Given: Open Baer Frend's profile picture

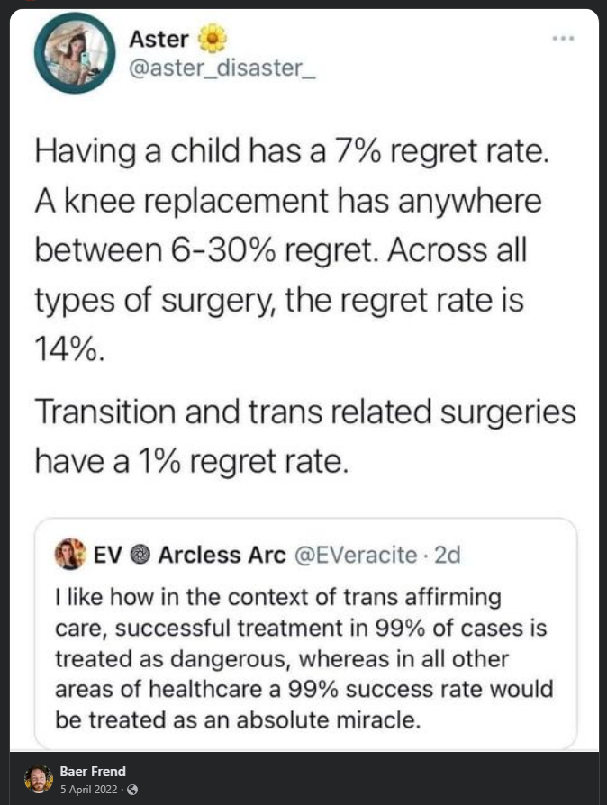Looking at the screenshot, I should point(39,779).
